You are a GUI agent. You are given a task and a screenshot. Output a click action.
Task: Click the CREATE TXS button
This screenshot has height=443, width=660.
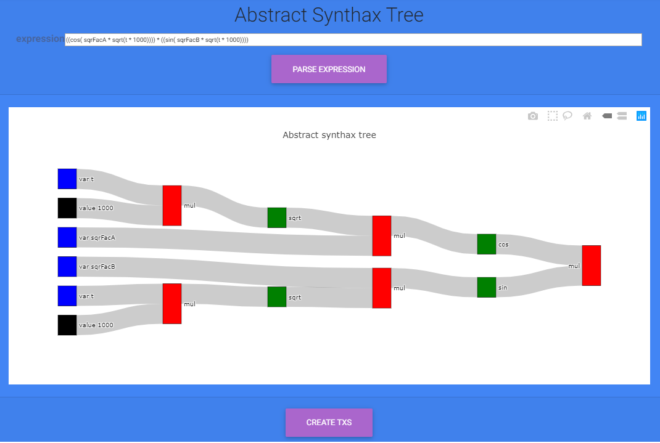coord(329,423)
